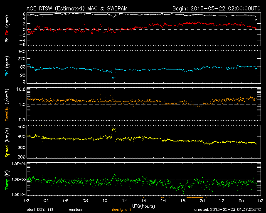Click the yellow 'Speed (km/s)' axis label
Screen dimensions: 266x213
7,143
